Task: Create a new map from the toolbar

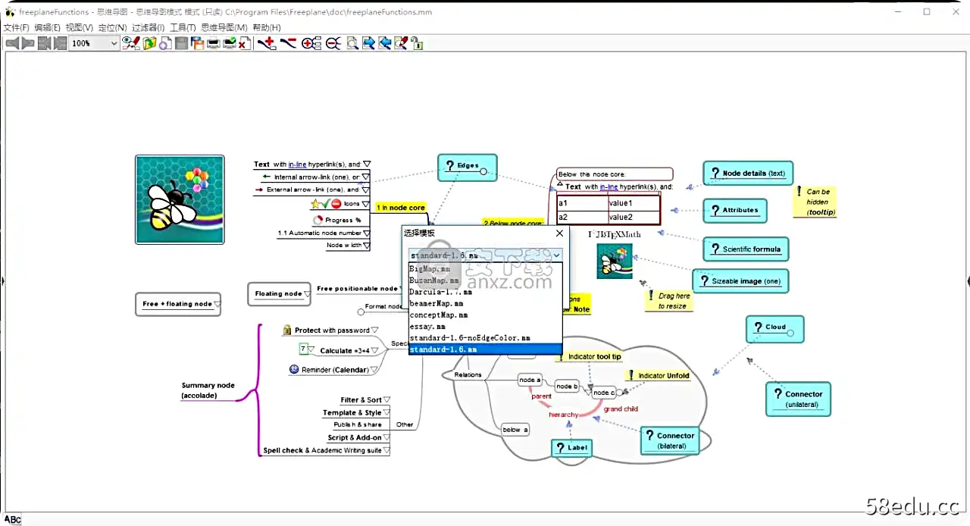Action: click(164, 43)
